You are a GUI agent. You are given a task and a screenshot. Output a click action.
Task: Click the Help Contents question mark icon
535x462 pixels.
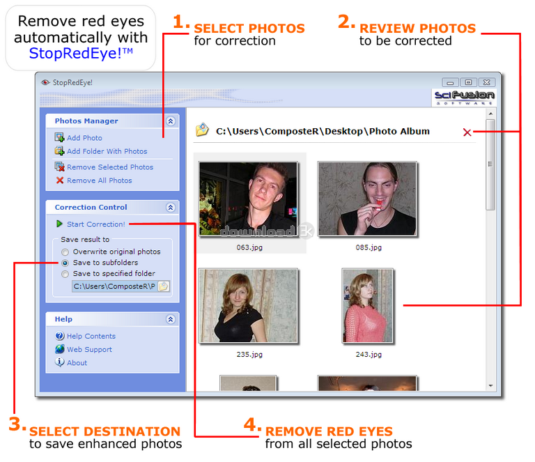59,336
